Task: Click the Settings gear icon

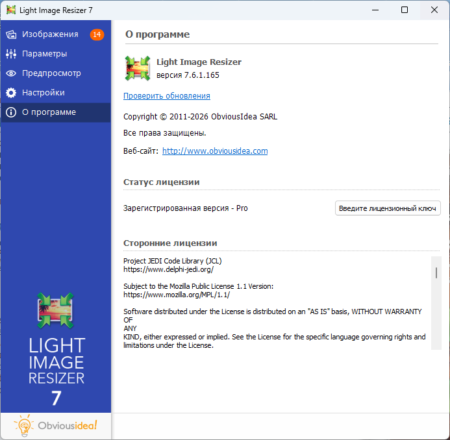Action: click(x=11, y=93)
